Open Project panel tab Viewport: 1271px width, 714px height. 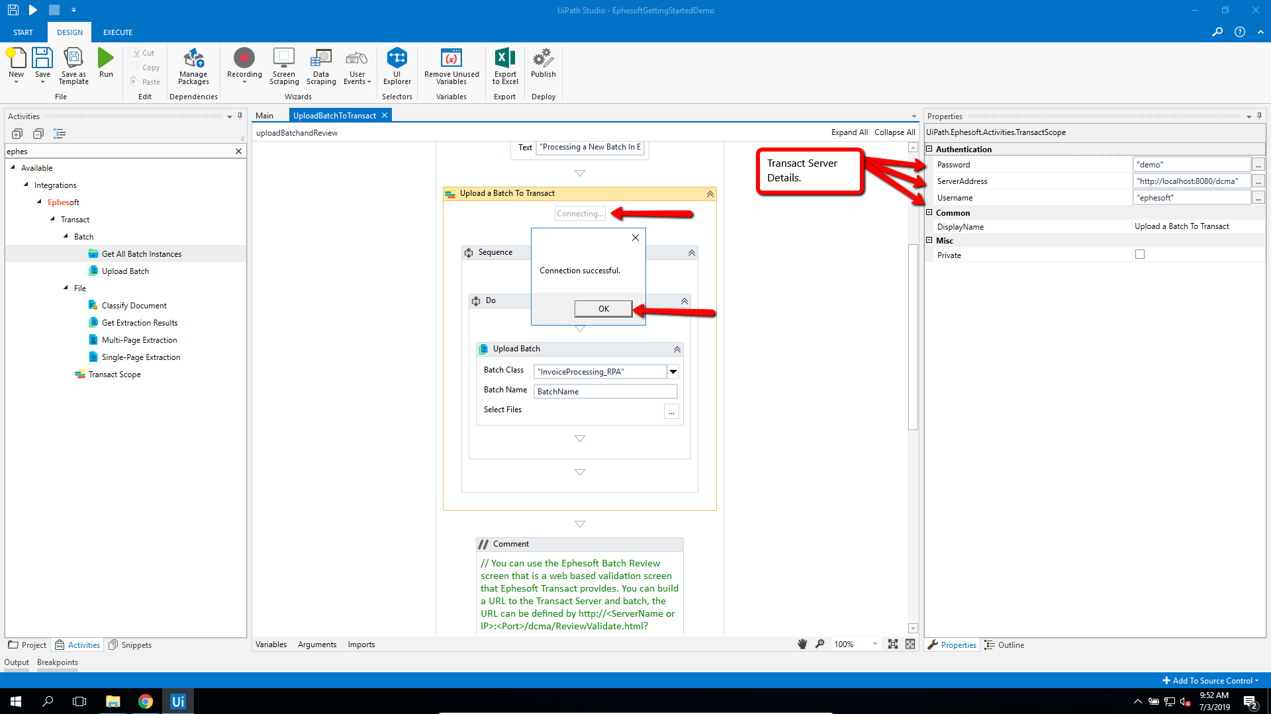coord(27,645)
